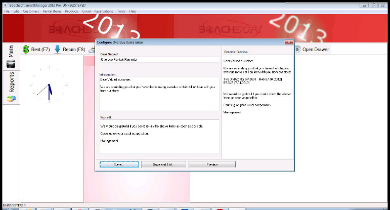Click the analog clock widget
This screenshot has width=390, height=210.
pos(49,85)
